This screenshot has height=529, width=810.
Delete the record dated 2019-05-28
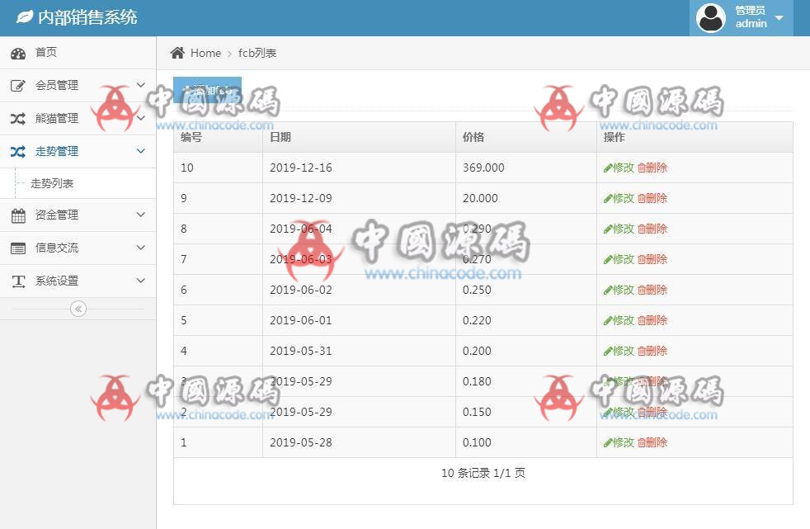click(x=652, y=442)
